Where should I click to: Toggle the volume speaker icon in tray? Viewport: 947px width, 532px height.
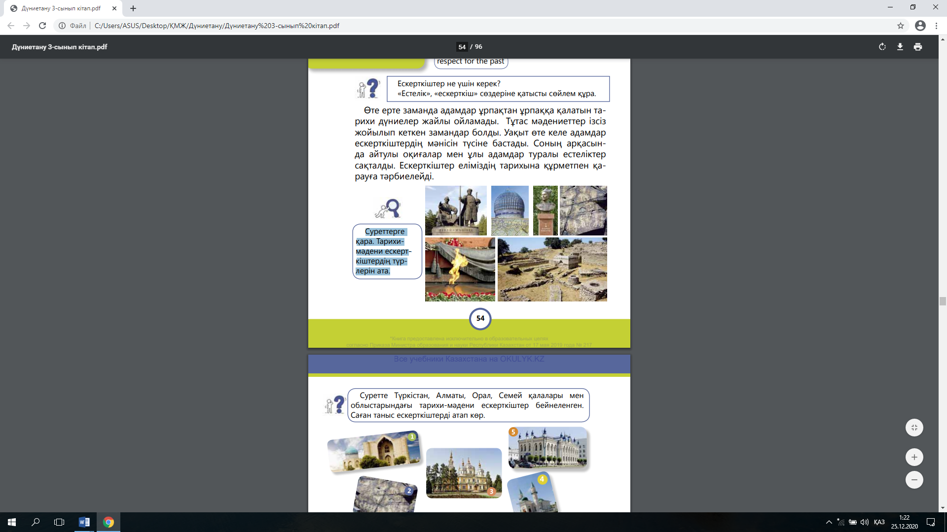coord(864,522)
